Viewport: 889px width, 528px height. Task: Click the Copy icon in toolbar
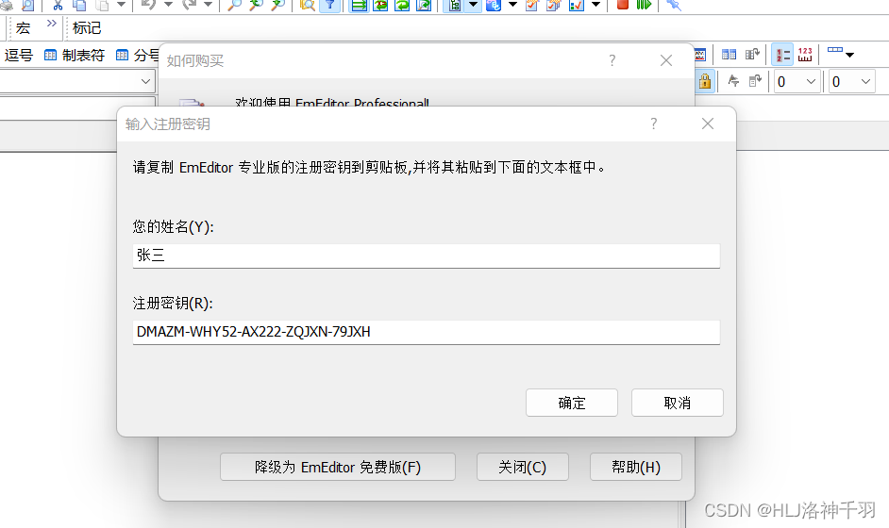(x=80, y=5)
